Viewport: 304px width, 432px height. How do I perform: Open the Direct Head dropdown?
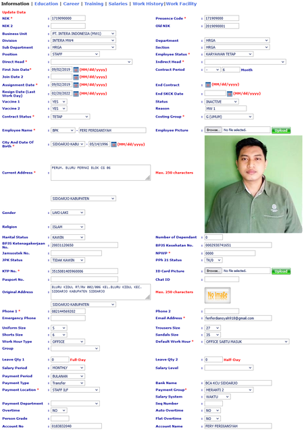92,62
